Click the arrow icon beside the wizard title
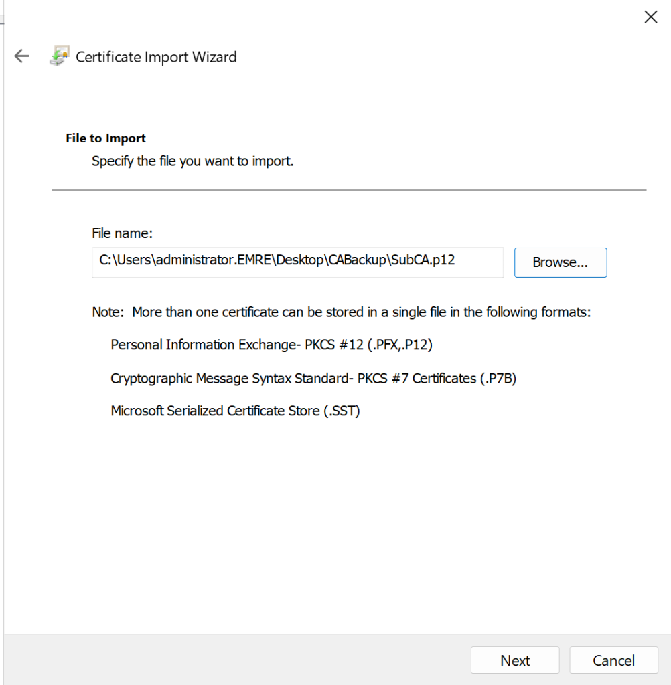The image size is (671, 685). (x=21, y=56)
